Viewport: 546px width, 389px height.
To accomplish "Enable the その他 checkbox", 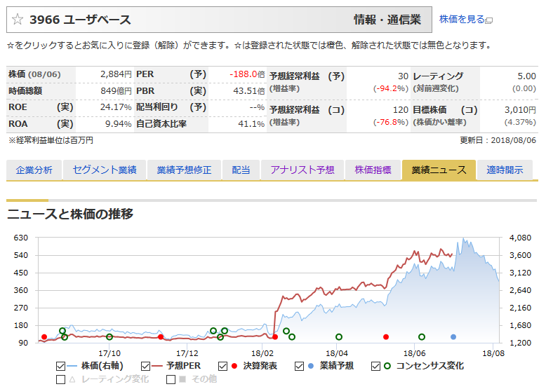I will point(171,379).
